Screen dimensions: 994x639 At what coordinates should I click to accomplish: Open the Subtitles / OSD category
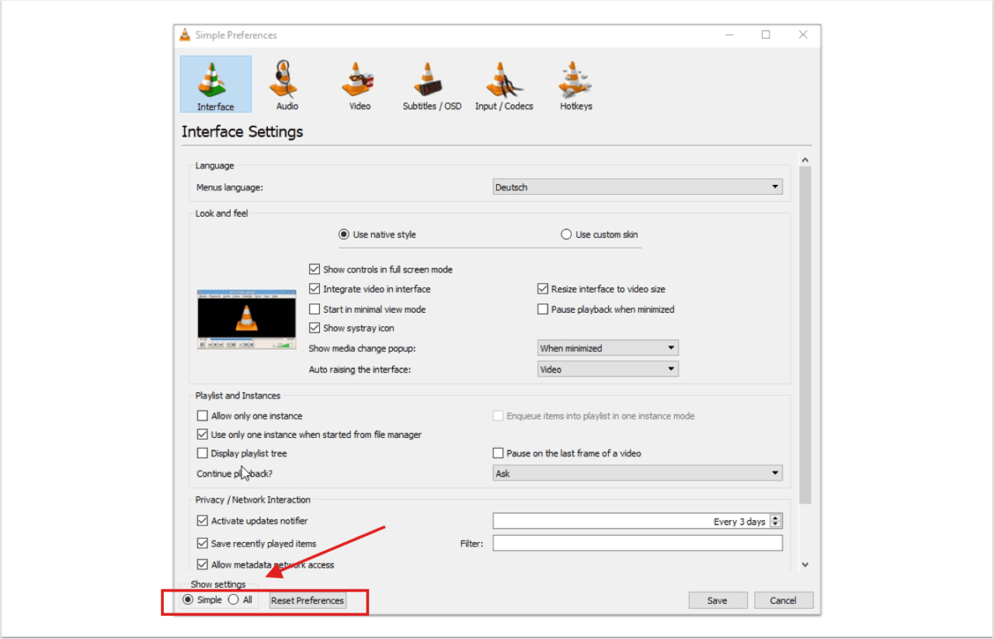pos(432,84)
